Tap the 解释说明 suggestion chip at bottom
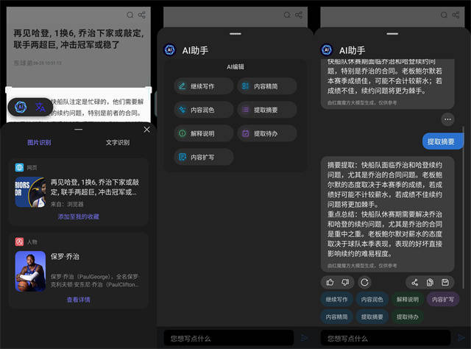The height and width of the screenshot is (349, 471). point(407,300)
